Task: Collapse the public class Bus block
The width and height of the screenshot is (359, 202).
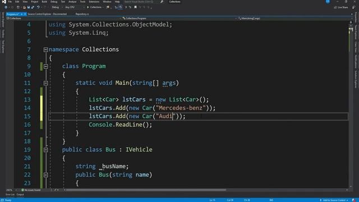Action: (45, 150)
